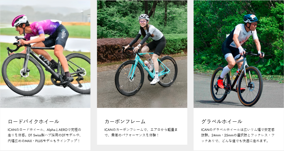This screenshot has height=151, width=284.
Task: Click the pink water bottle on teal frame
Action: point(147,64)
